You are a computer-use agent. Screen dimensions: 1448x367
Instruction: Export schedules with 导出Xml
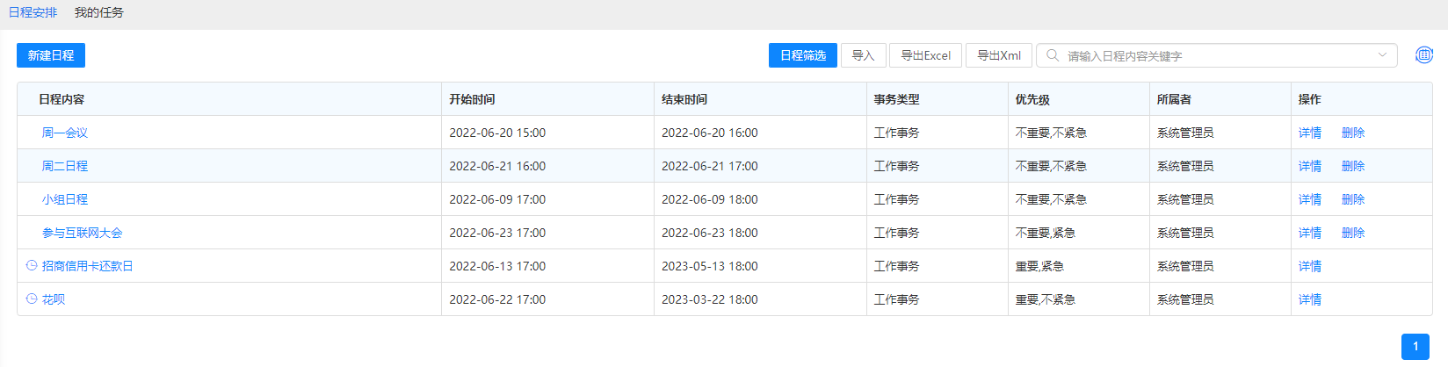[998, 55]
